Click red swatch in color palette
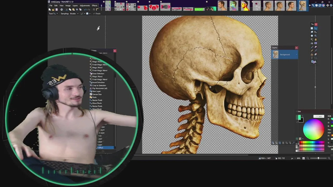The width and height of the screenshot is (333, 187). coord(300,142)
